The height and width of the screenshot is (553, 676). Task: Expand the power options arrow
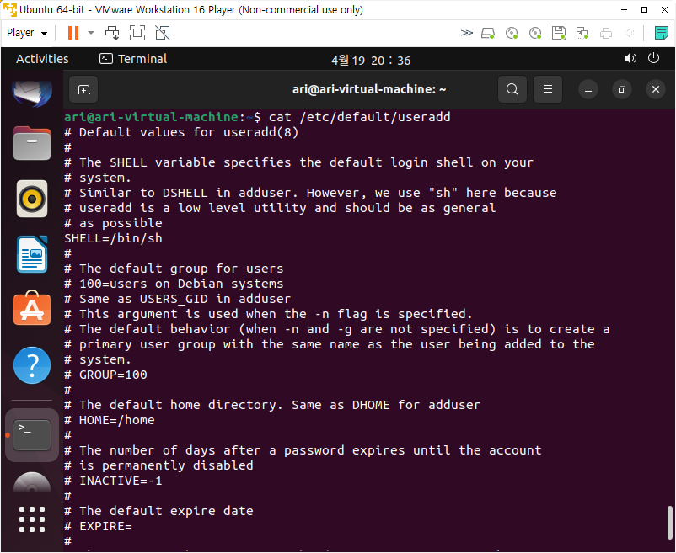90,33
